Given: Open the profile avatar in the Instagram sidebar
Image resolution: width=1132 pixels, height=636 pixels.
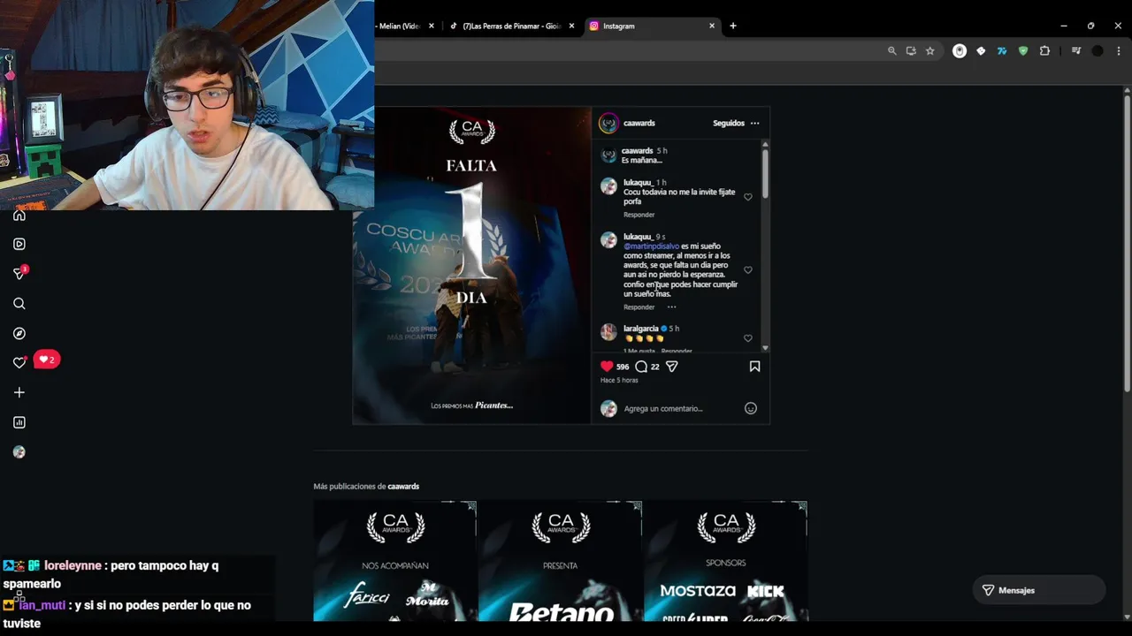Looking at the screenshot, I should coord(19,452).
